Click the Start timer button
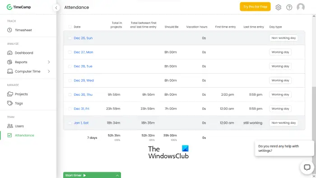The image size is (316, 178). pyautogui.click(x=92, y=175)
